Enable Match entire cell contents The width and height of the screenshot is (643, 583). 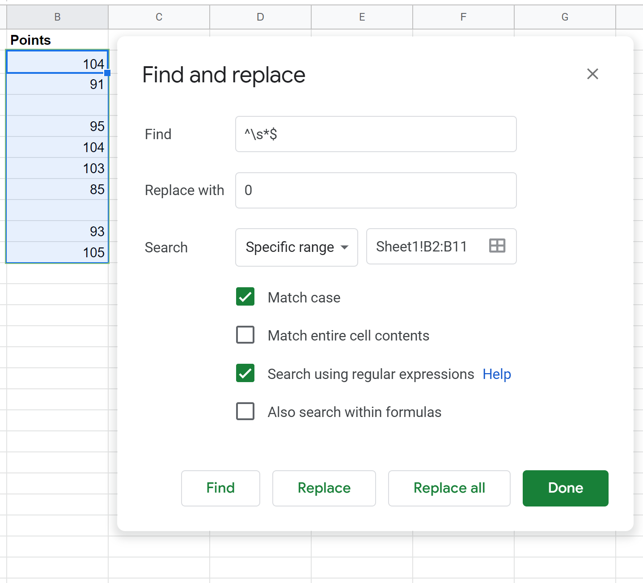point(245,335)
